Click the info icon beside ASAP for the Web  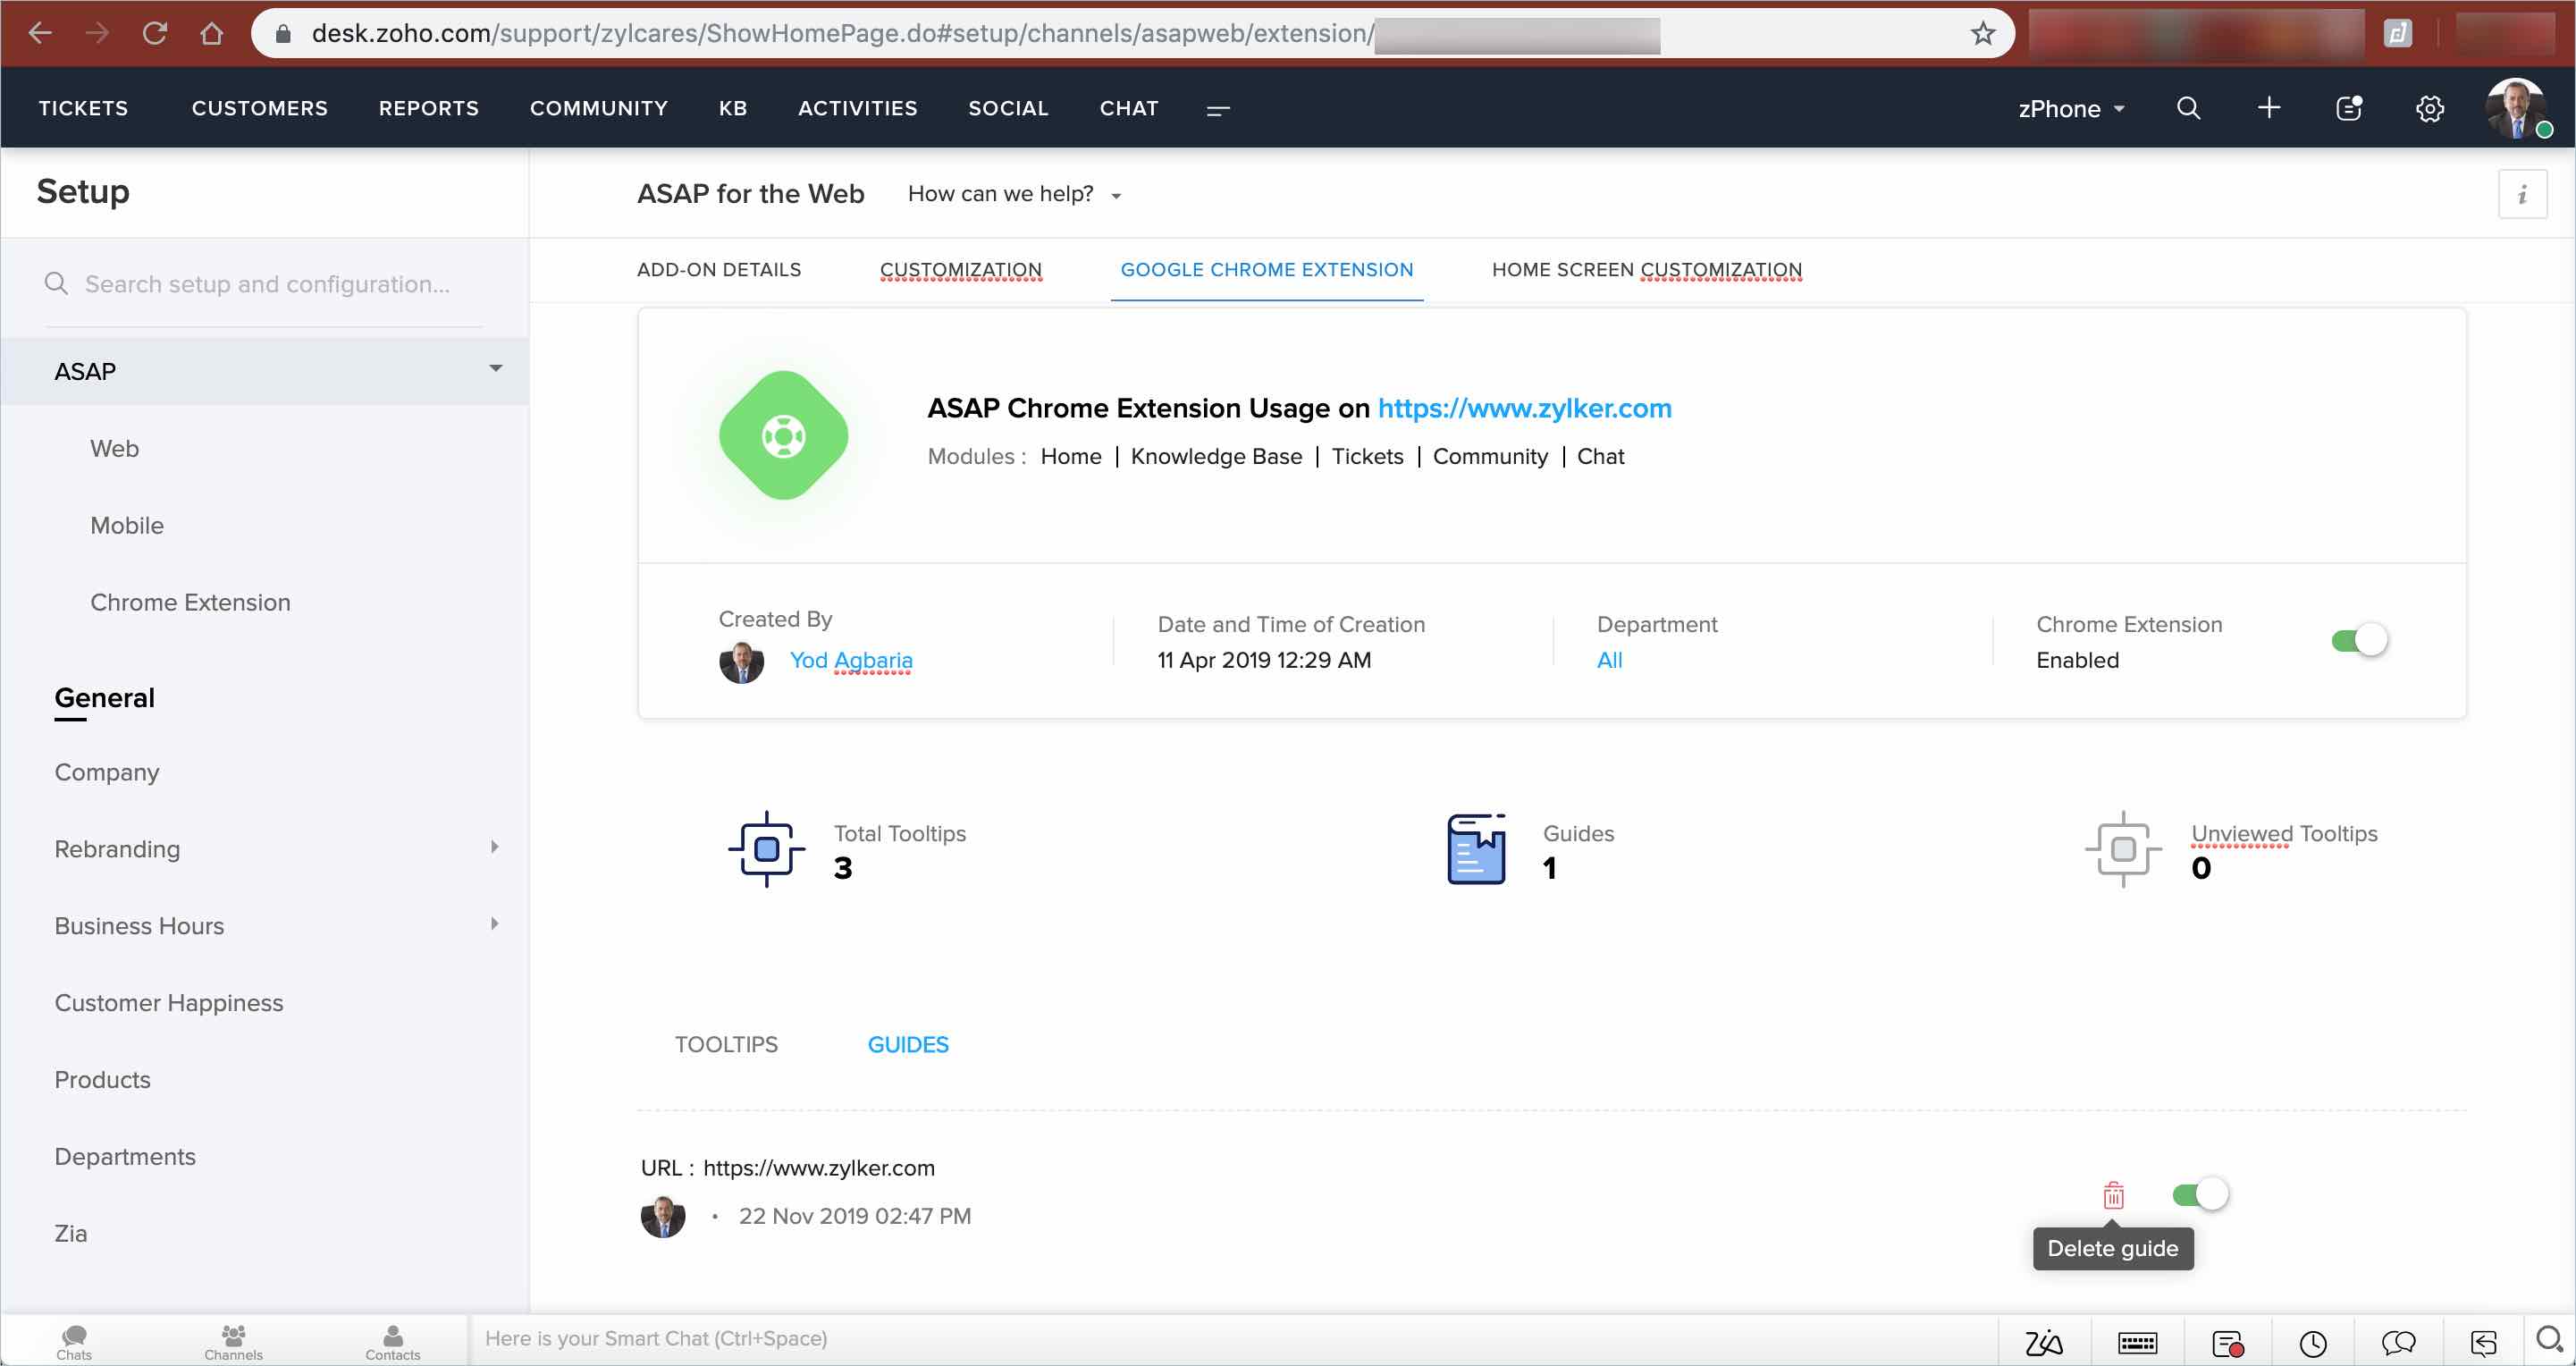click(2522, 194)
